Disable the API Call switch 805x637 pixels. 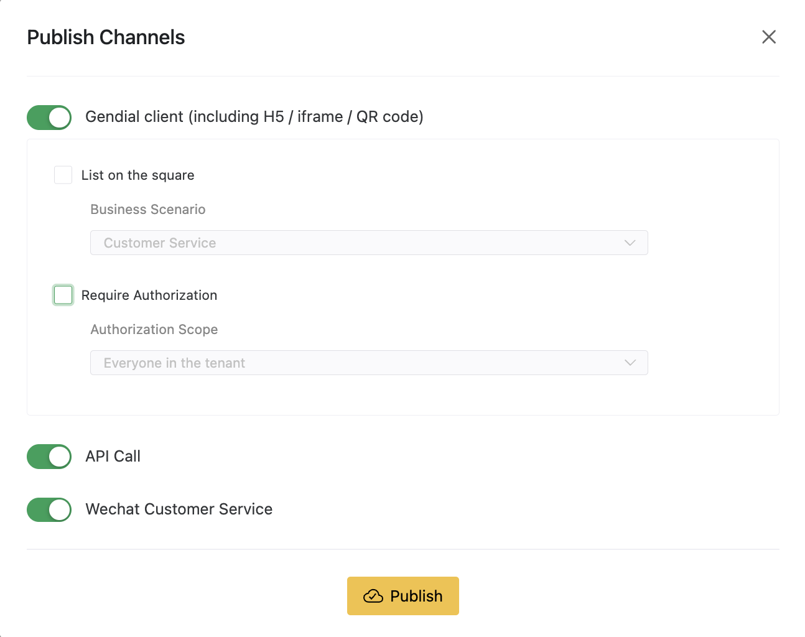(49, 457)
